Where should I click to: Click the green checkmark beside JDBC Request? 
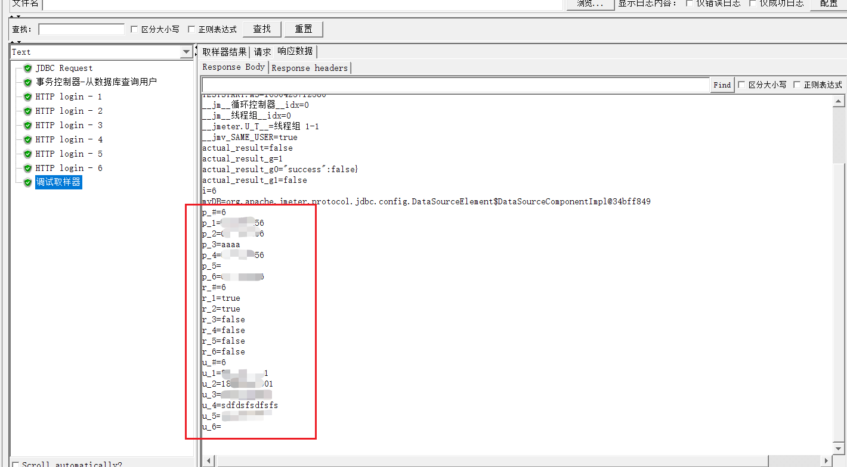[x=27, y=68]
